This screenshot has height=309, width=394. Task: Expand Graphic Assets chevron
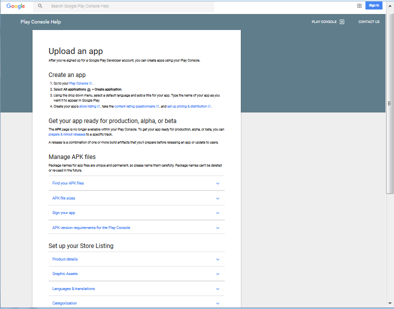coord(218,274)
